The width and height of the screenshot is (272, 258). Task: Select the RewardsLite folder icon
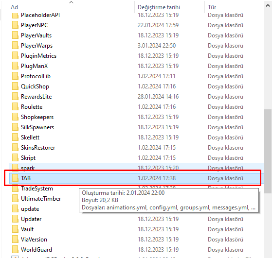pos(15,97)
